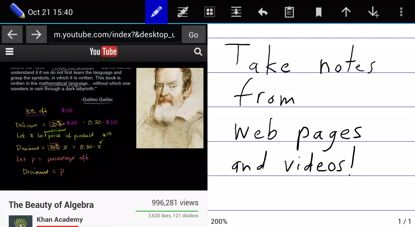This screenshot has height=227, width=415.
Task: Add next page with down-plus arrow
Action: [x=373, y=12]
